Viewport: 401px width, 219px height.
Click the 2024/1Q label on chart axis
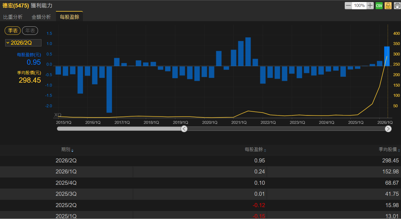tap(326, 122)
